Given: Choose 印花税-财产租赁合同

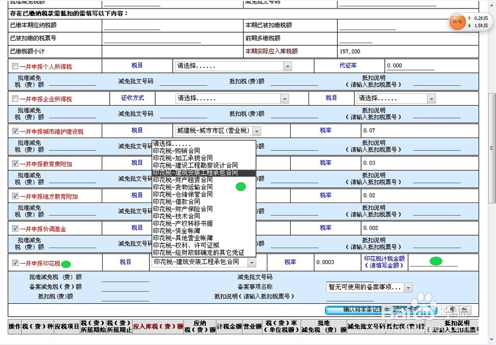Looking at the screenshot, I should (x=204, y=180).
